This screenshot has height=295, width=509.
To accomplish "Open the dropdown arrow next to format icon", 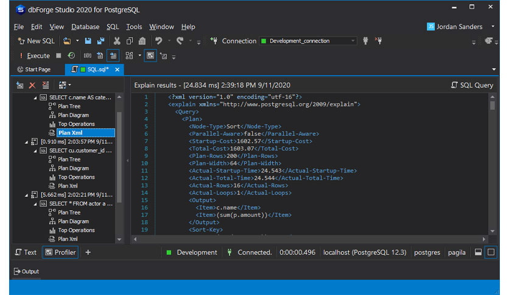I will [x=140, y=55].
